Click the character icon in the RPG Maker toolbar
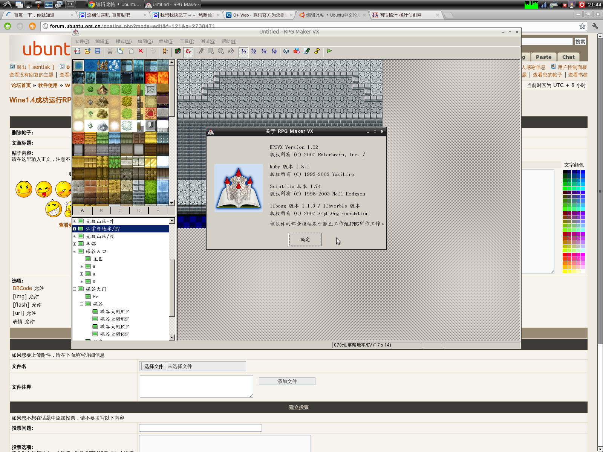The width and height of the screenshot is (603, 452). tap(165, 51)
